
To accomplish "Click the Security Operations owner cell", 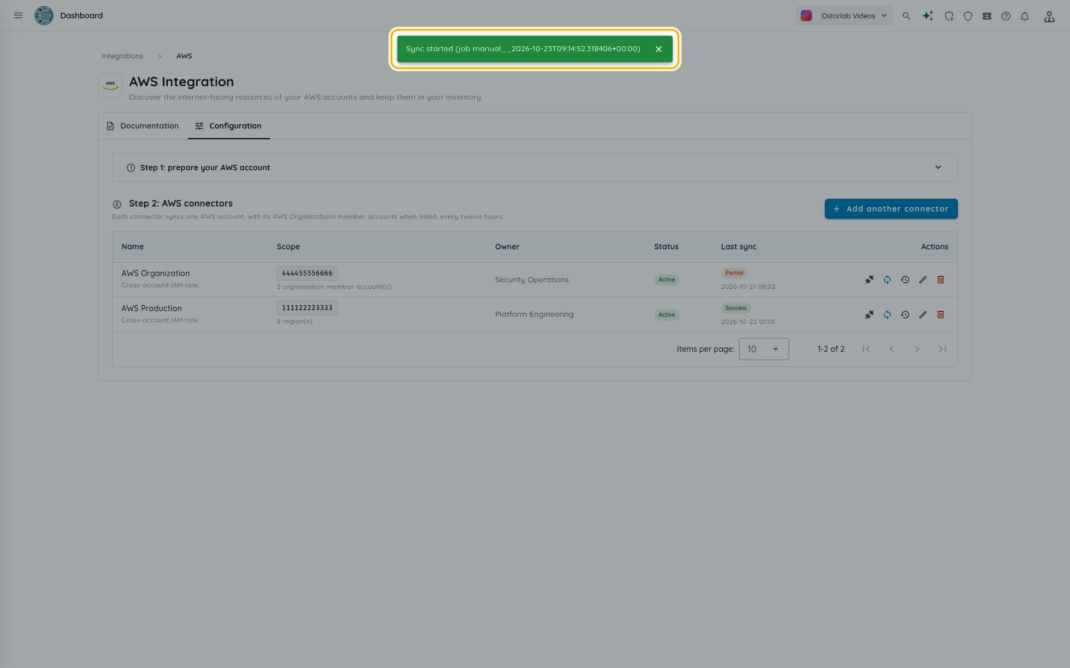I will (532, 279).
